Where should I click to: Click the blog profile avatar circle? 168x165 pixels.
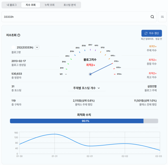pos(13,47)
